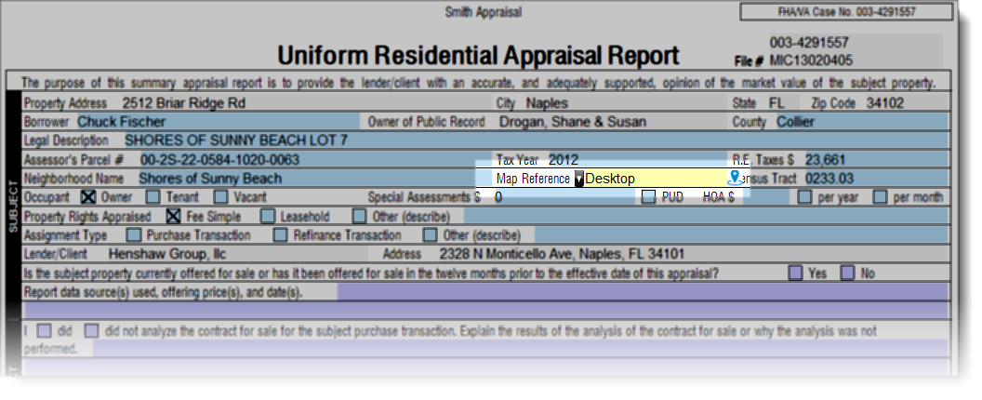The height and width of the screenshot is (400, 982).
Task: Check the 'did' analyze contract box
Action: 45,330
